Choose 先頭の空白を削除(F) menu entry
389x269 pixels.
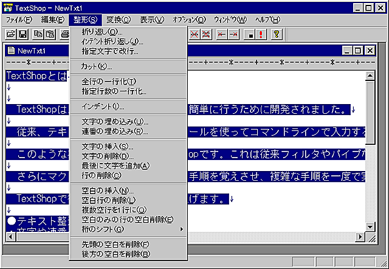point(128,245)
